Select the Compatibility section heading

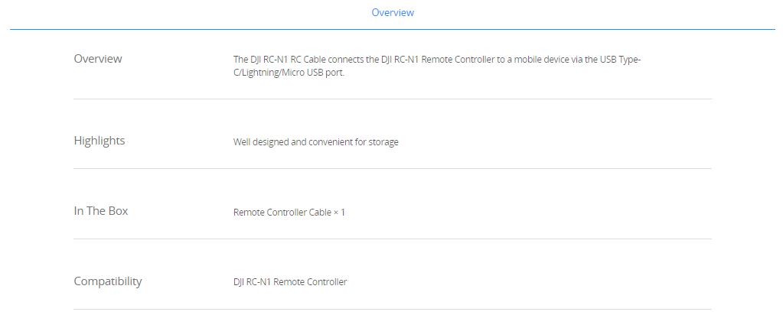(108, 281)
